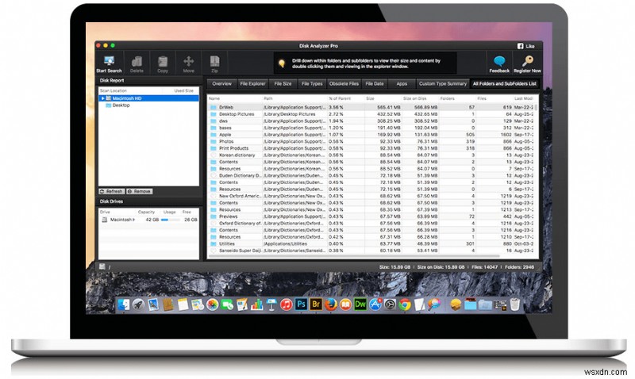Switch to the Apps tab
Viewport: 635px width, 379px height.
pos(402,84)
